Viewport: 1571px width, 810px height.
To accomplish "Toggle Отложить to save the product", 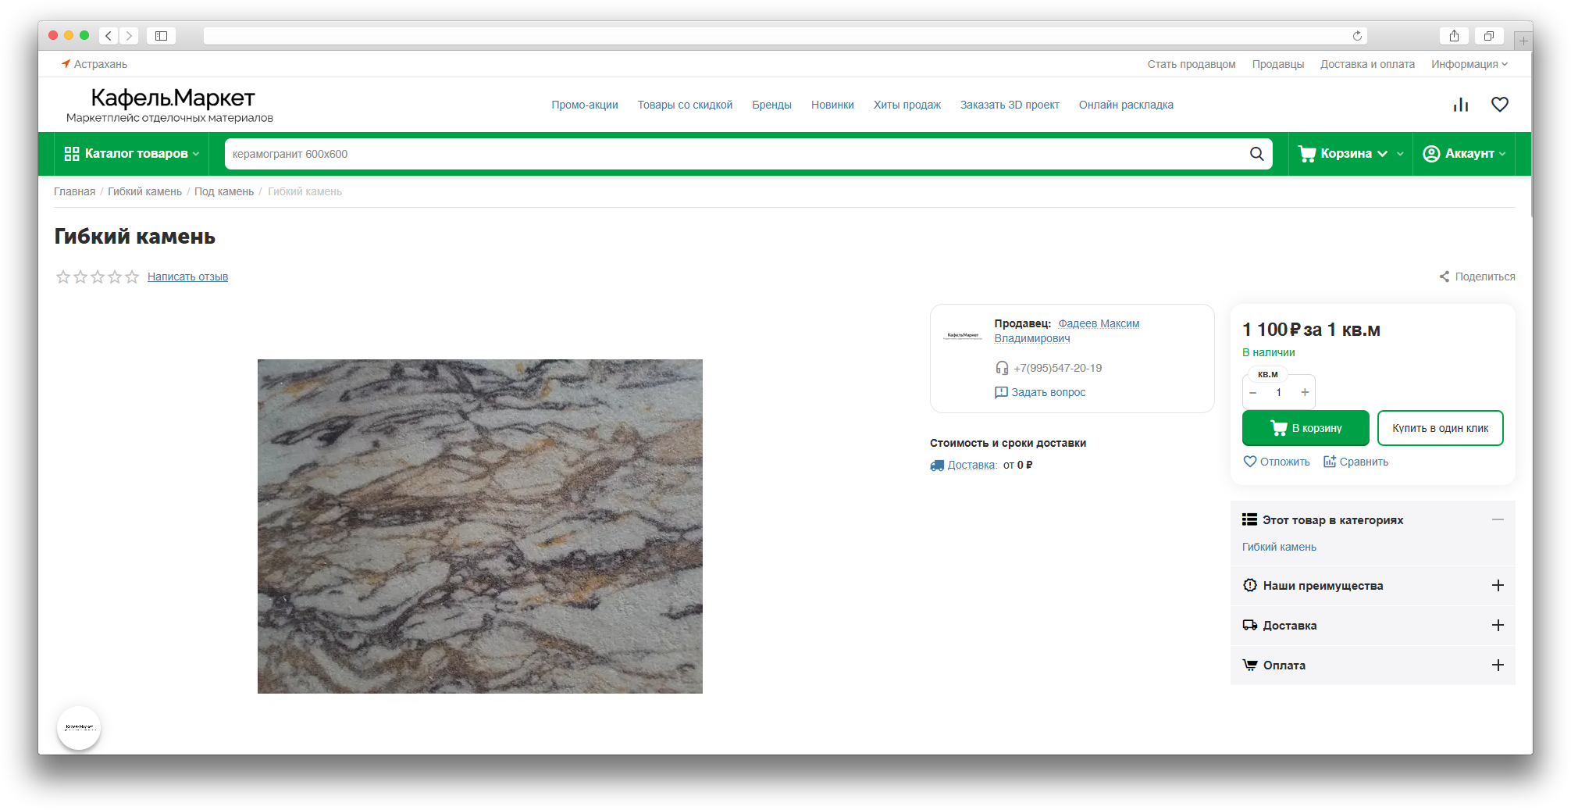I will coord(1276,462).
